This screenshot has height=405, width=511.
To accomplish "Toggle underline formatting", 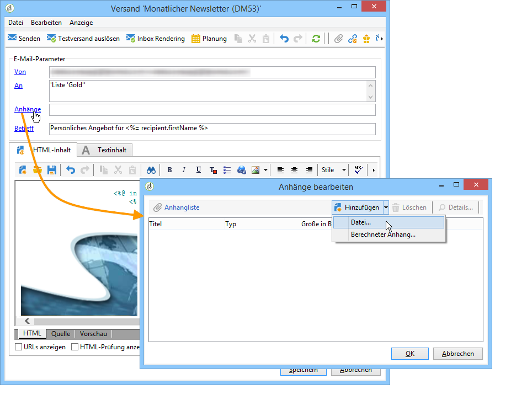I will click(199, 170).
